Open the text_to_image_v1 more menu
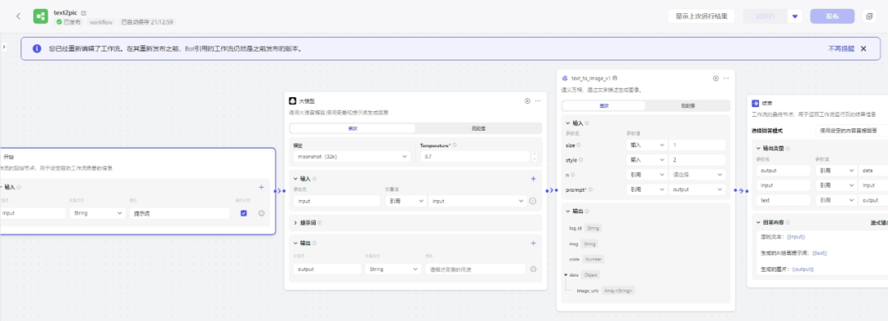Viewport: 888px width, 321px height. point(726,78)
